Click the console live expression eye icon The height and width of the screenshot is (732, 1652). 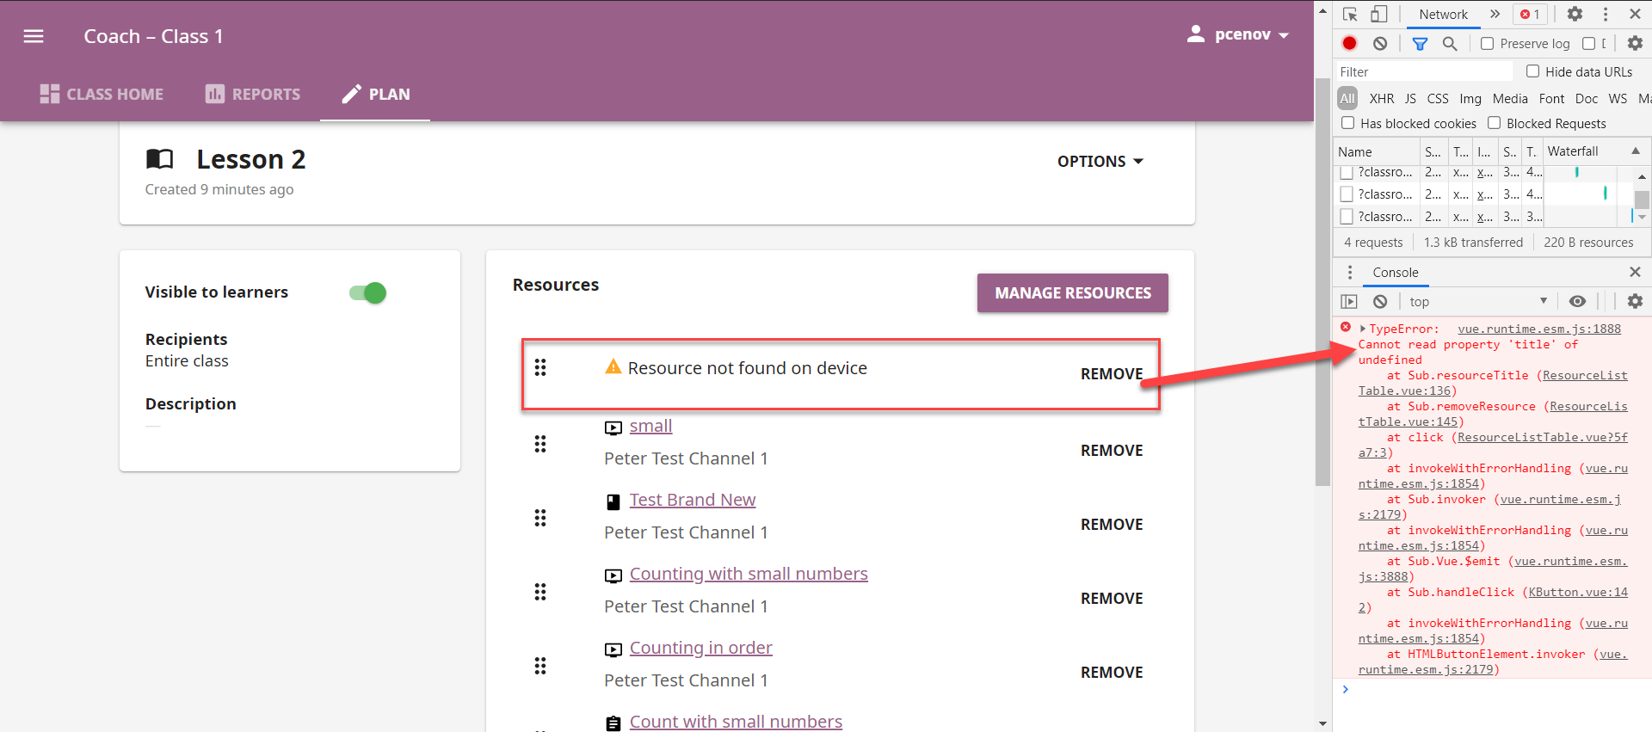coord(1577,301)
